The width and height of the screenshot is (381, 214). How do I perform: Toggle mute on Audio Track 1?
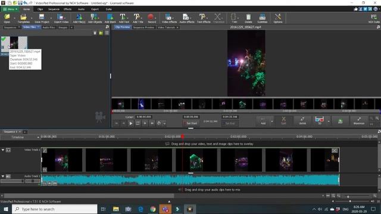point(8,176)
